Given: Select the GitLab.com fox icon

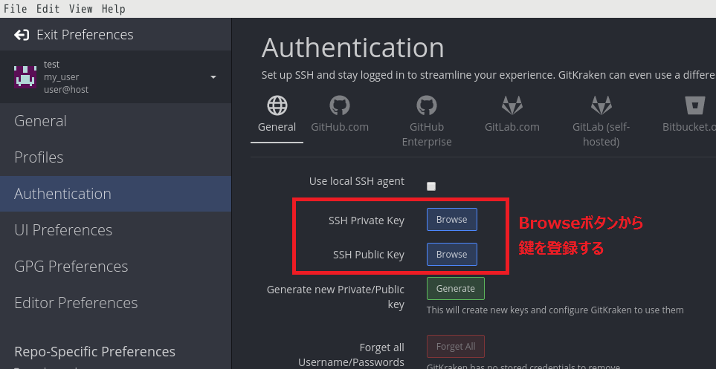Looking at the screenshot, I should pyautogui.click(x=512, y=105).
